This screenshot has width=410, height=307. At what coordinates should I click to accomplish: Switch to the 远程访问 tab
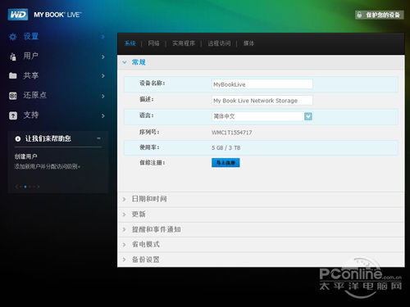(x=219, y=43)
